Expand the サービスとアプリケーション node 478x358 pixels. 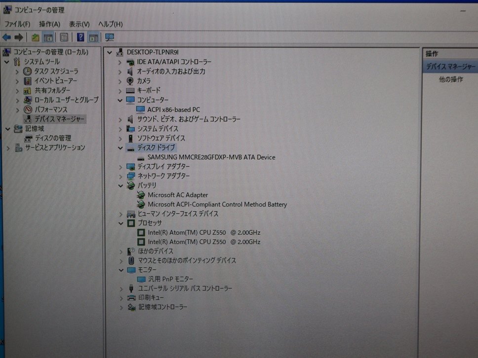click(8, 148)
